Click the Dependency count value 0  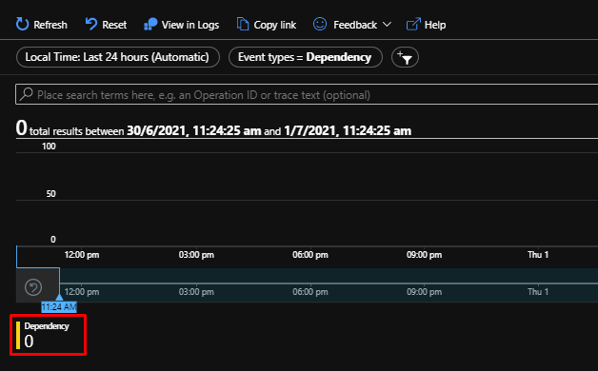pyautogui.click(x=29, y=342)
